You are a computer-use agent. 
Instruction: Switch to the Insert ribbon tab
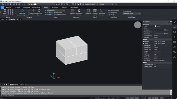pos(17,7)
